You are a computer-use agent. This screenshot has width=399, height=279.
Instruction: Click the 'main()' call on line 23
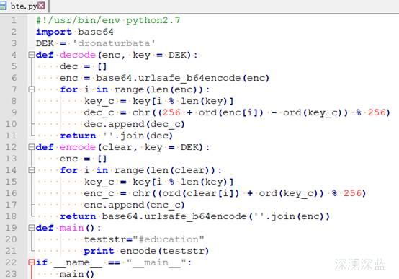coord(77,274)
